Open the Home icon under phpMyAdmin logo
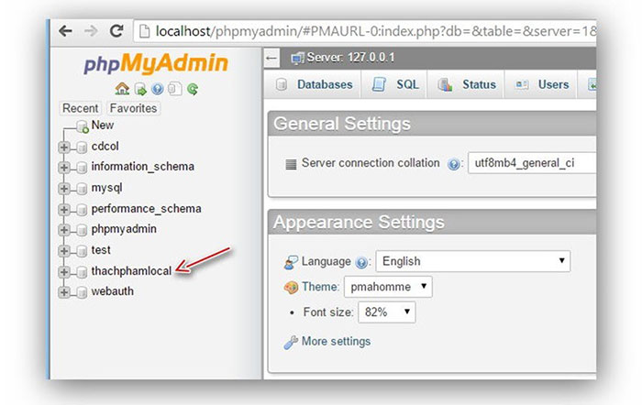Viewport: 642px width, 405px height. tap(122, 89)
